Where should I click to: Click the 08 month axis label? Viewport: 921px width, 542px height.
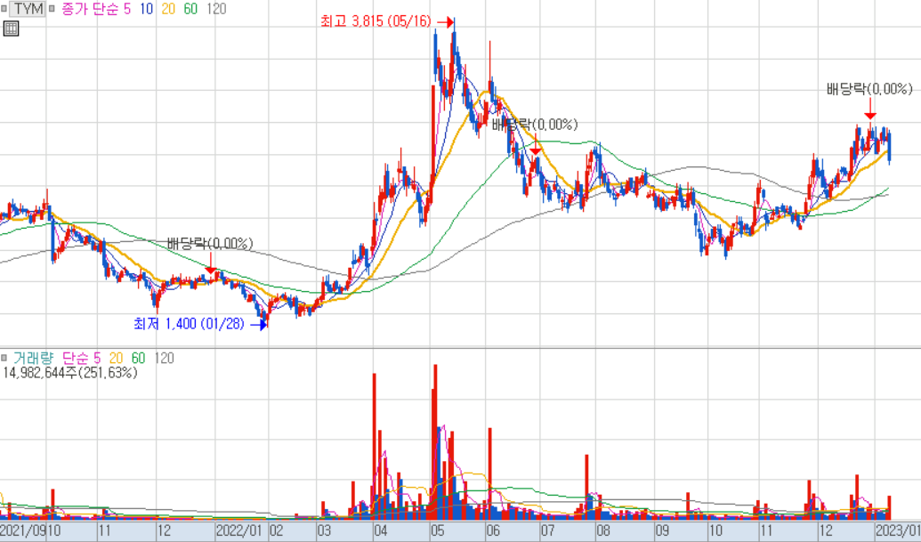pos(604,530)
